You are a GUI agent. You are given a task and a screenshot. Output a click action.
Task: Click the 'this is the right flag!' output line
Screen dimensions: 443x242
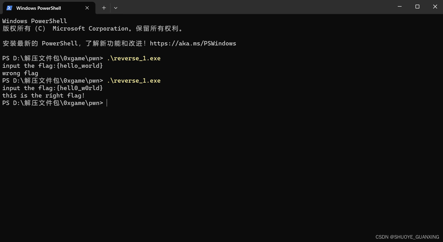point(43,95)
